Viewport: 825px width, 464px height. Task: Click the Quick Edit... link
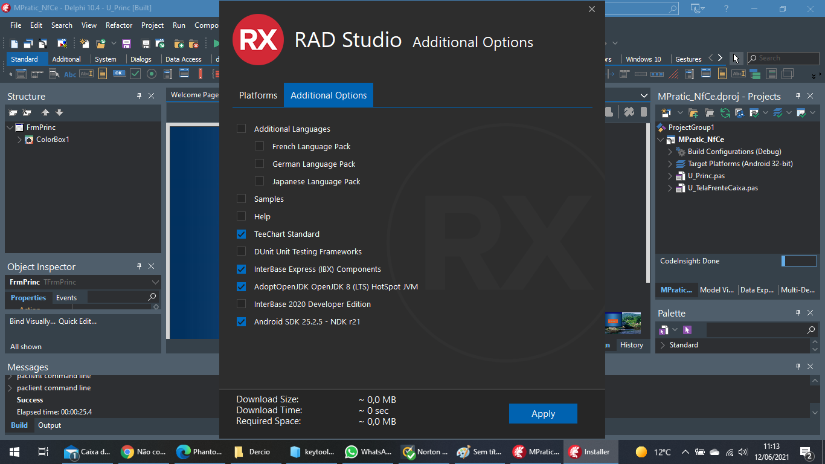click(77, 321)
